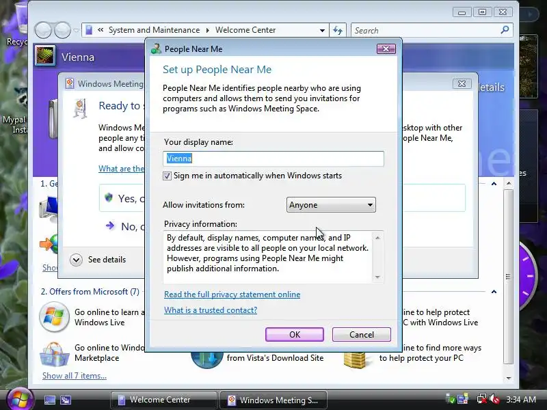This screenshot has width=547, height=410.
Task: Select Go online to learn Windows Live
Action: [109, 317]
